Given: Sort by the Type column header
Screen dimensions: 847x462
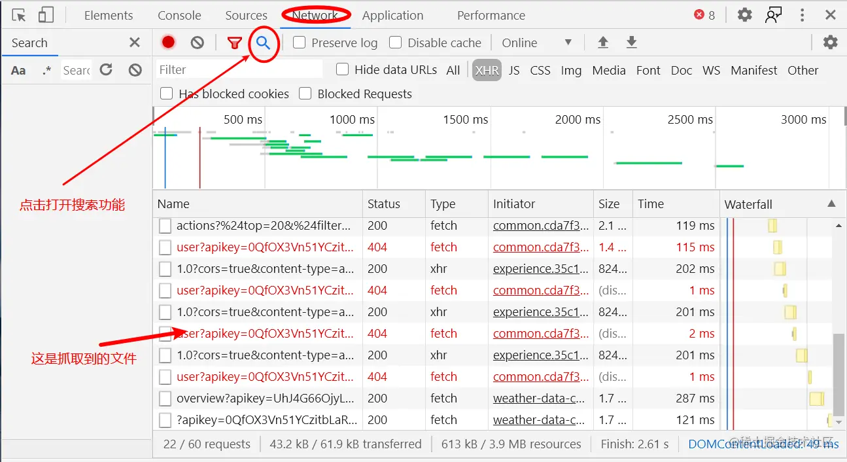Looking at the screenshot, I should pyautogui.click(x=457, y=204).
